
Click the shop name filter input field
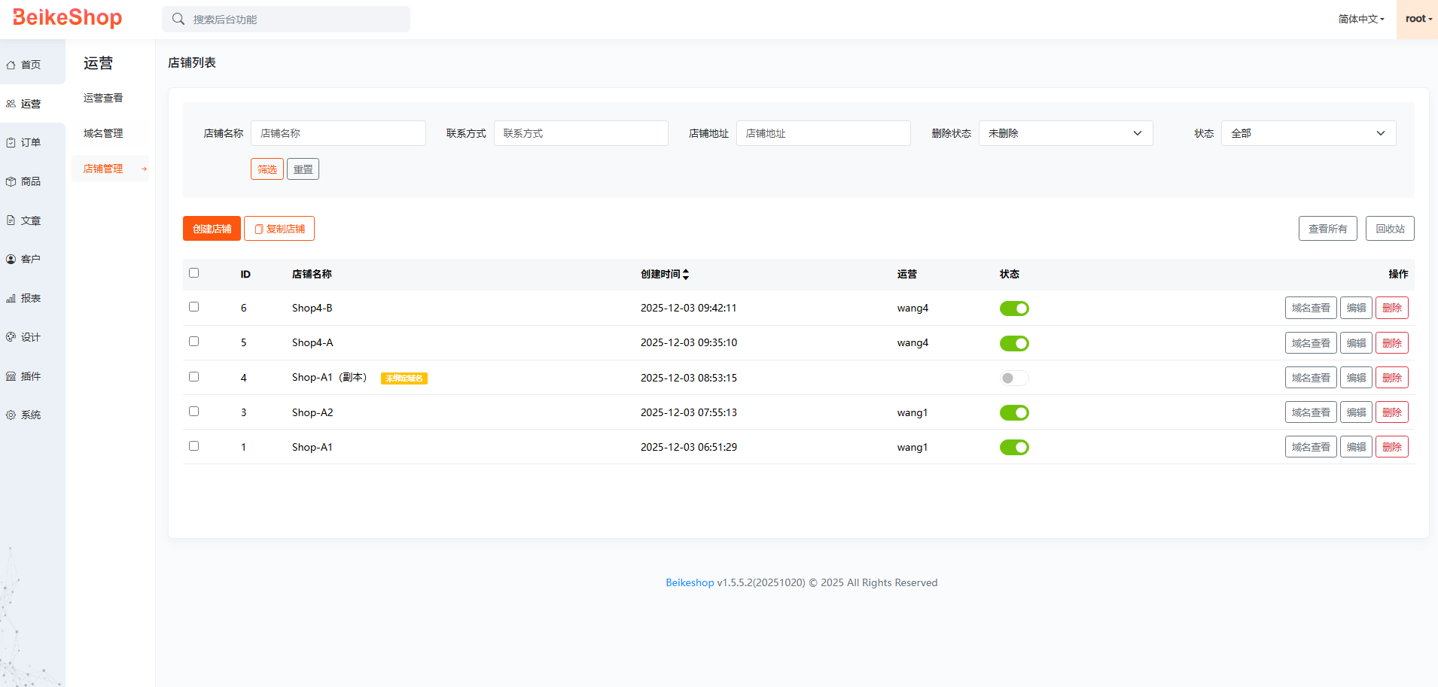pyautogui.click(x=338, y=133)
